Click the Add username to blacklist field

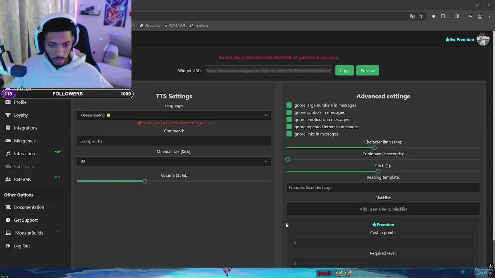pos(383,209)
